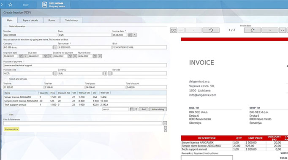
Task: Open Files & References browse ellipsis button
Action: (x=165, y=123)
